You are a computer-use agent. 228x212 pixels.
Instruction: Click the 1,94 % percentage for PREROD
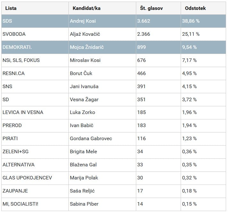click(191, 125)
